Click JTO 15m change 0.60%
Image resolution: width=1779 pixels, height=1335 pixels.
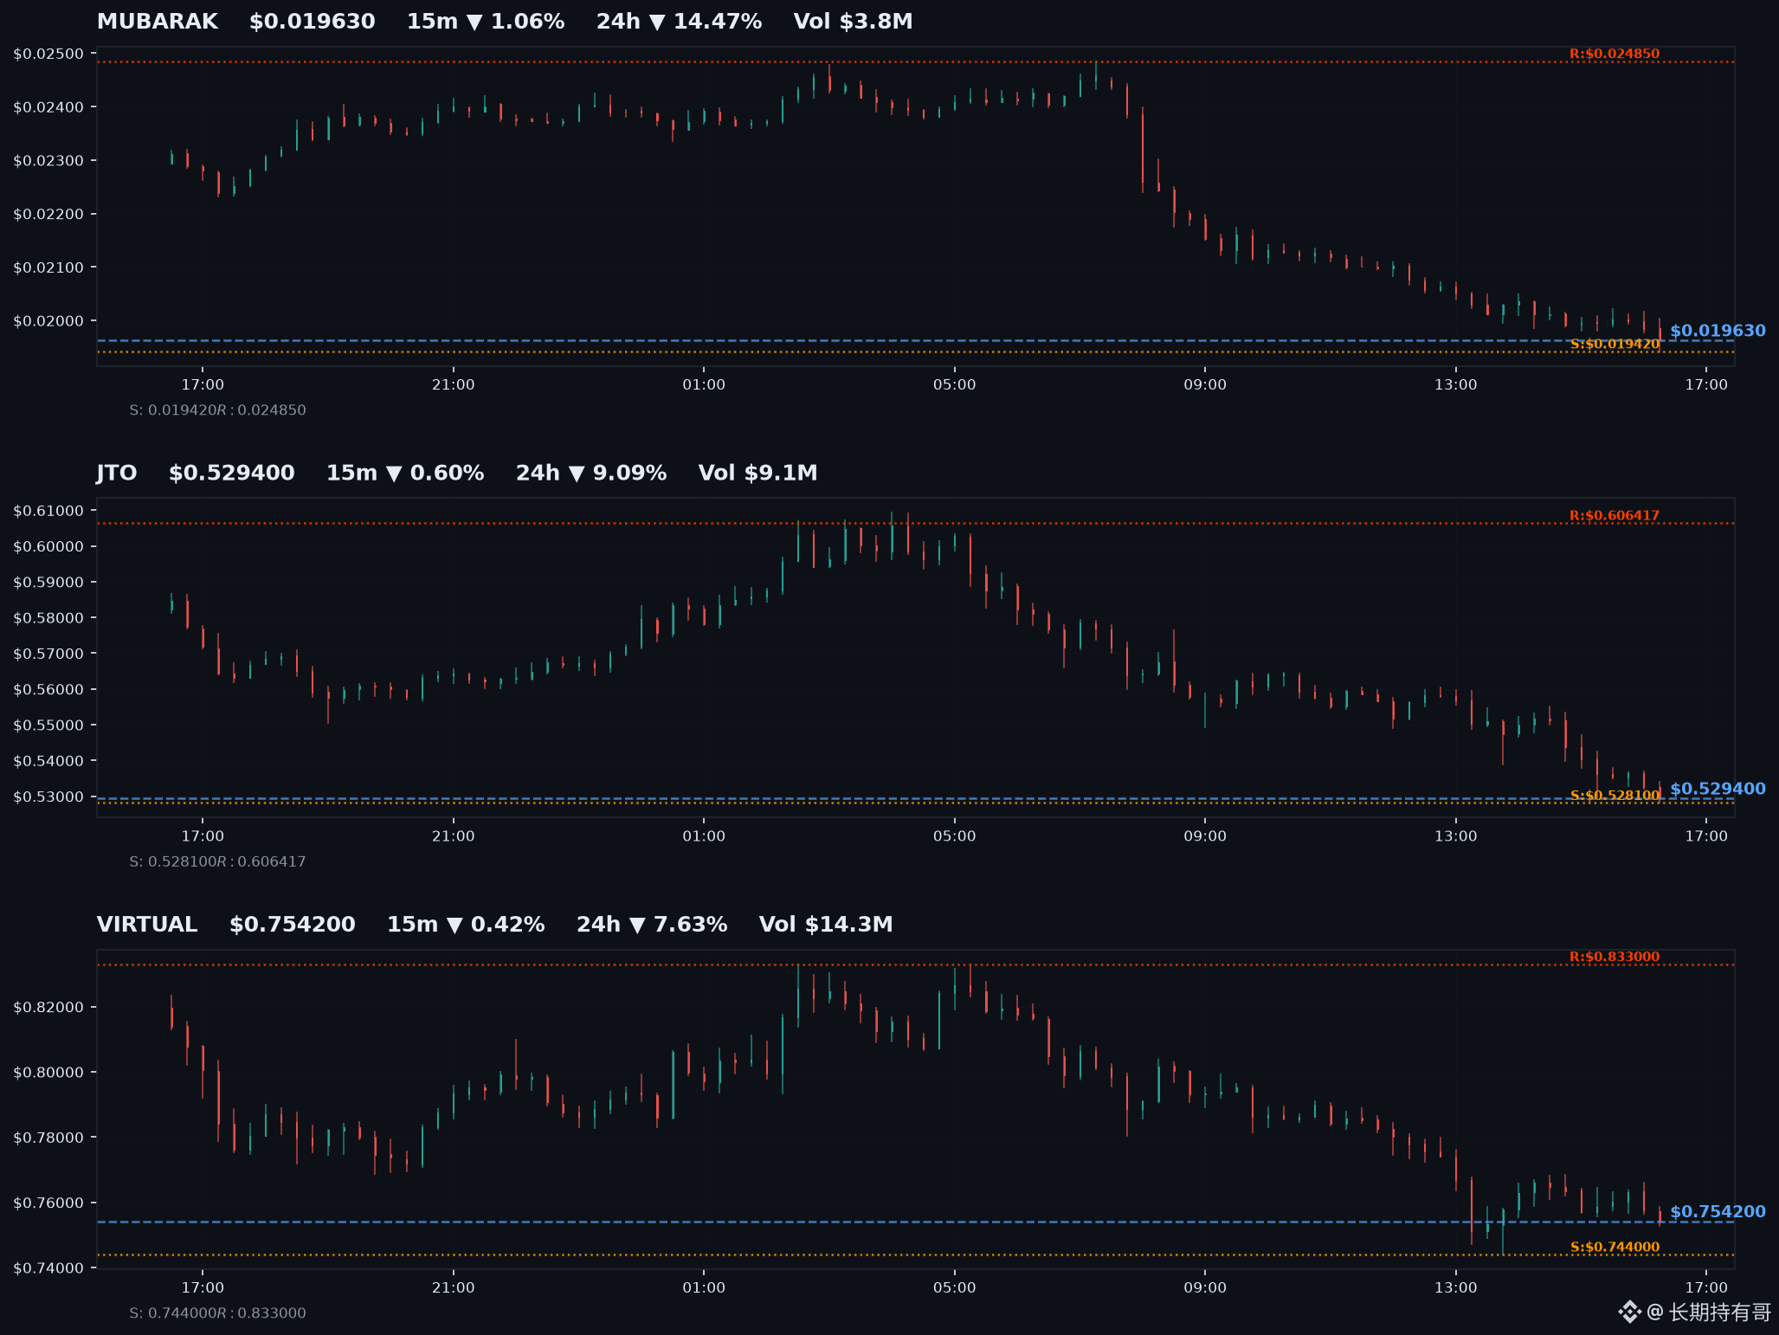pyautogui.click(x=405, y=473)
